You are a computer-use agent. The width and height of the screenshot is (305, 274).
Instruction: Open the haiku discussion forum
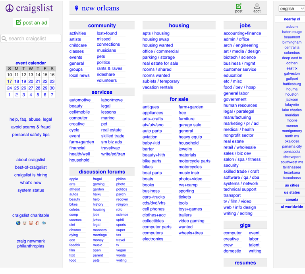tap(97, 194)
